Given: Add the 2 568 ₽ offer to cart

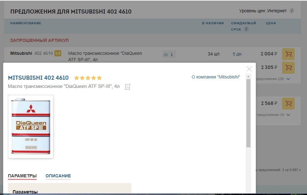Looking at the screenshot, I should point(288,103).
